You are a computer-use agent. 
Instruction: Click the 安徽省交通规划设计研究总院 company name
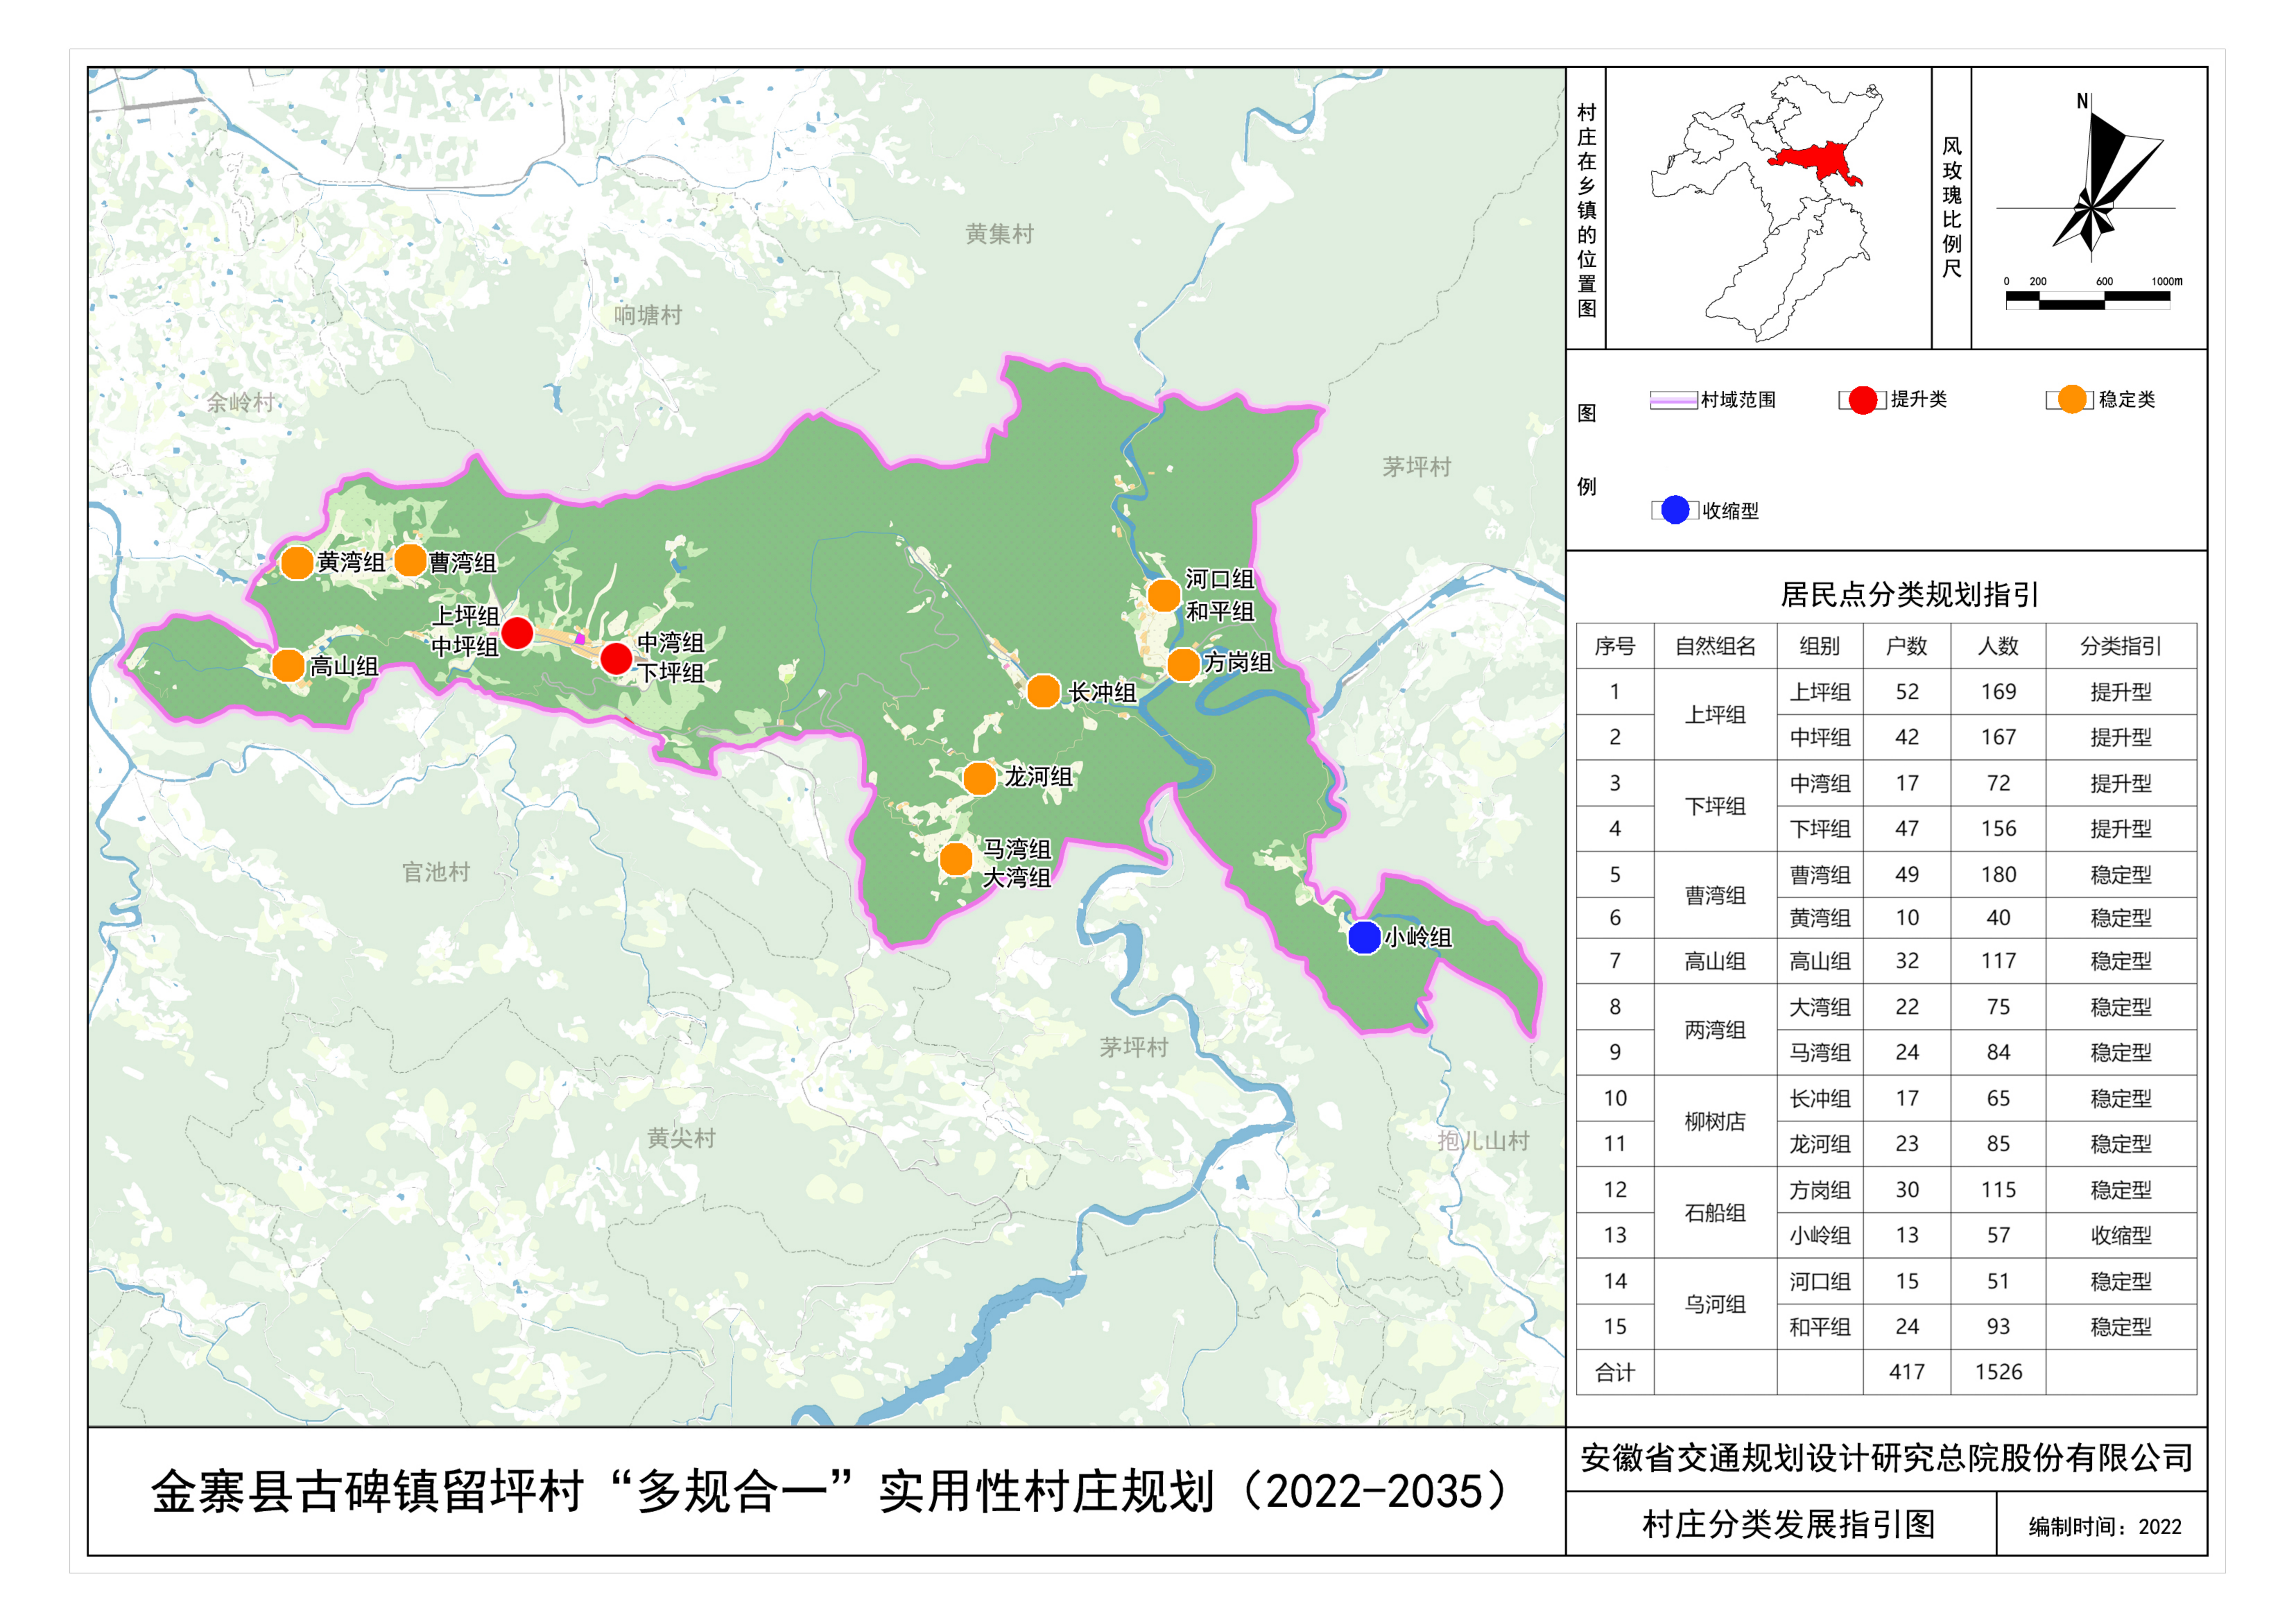click(1886, 1458)
